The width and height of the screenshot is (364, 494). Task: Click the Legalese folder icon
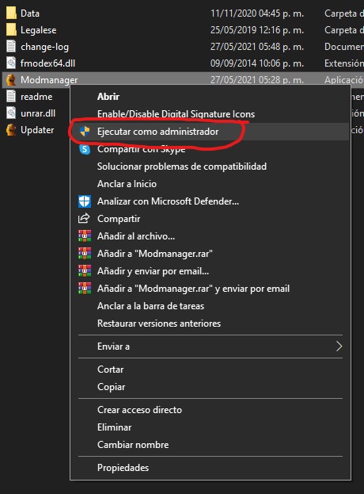click(x=11, y=30)
